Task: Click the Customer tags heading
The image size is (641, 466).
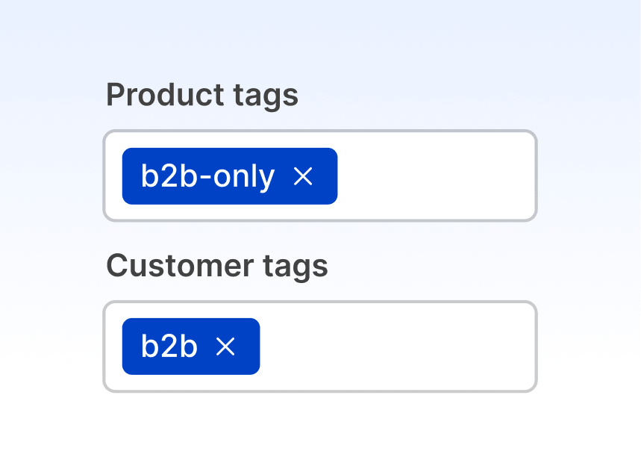Action: coord(217,266)
